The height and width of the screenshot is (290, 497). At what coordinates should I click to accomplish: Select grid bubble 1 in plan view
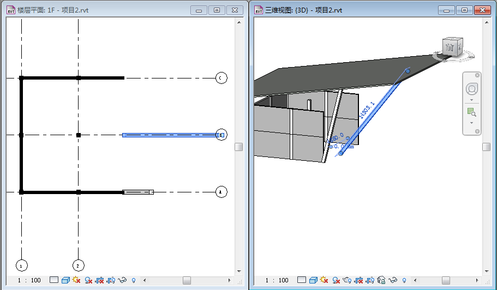point(22,265)
